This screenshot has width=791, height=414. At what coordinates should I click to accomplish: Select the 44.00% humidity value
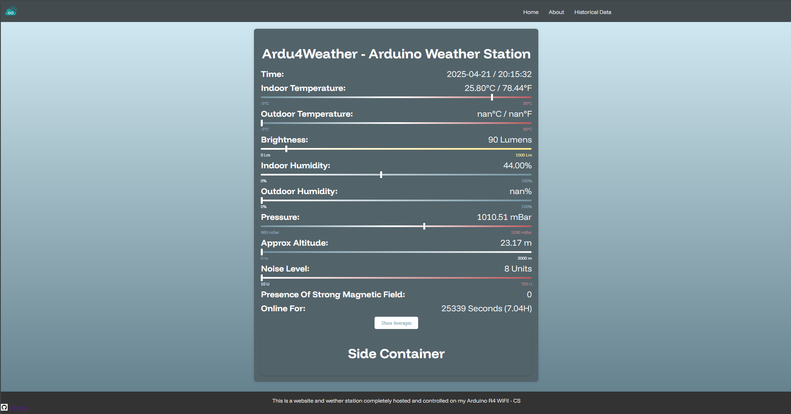(x=517, y=165)
